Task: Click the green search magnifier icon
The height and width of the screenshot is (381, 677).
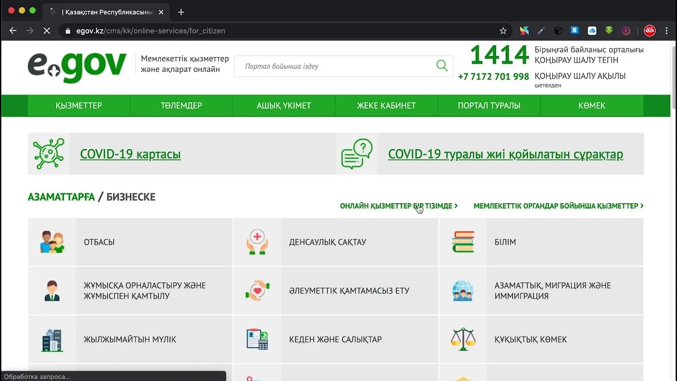Action: (x=442, y=66)
